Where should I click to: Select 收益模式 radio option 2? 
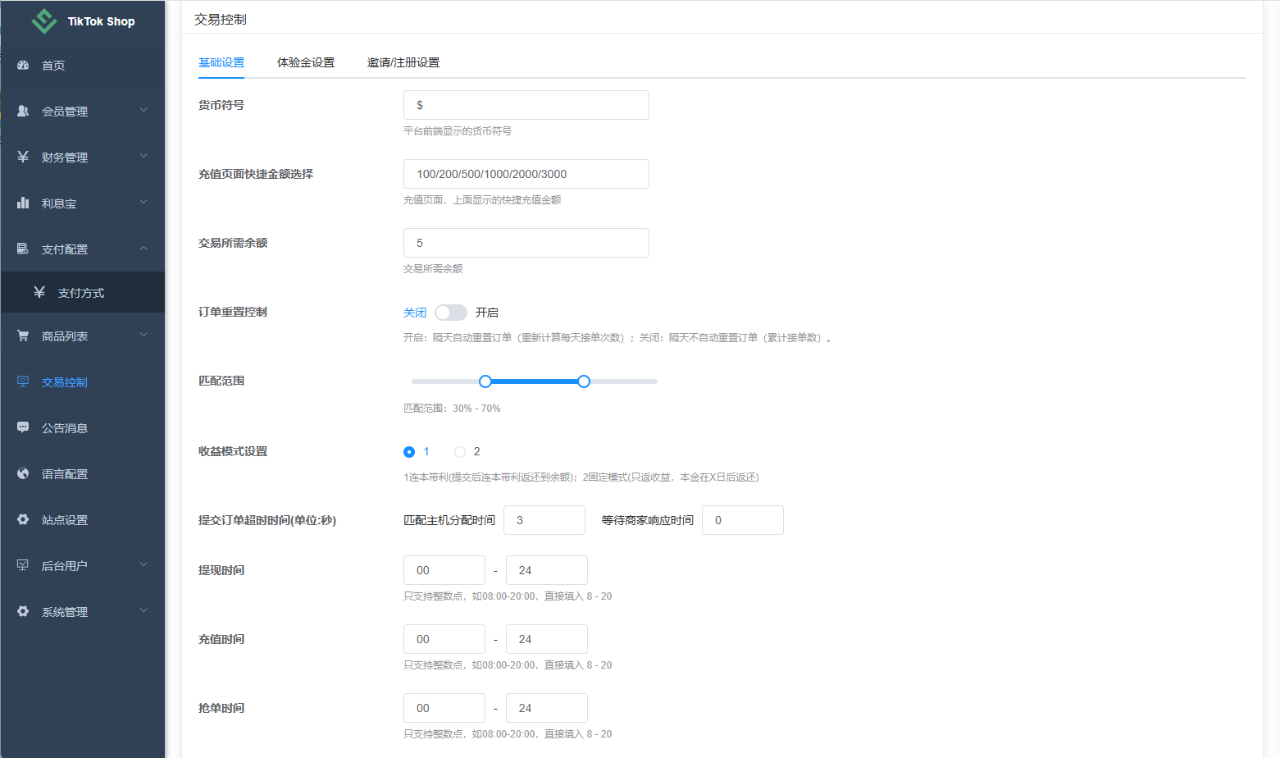[460, 452]
